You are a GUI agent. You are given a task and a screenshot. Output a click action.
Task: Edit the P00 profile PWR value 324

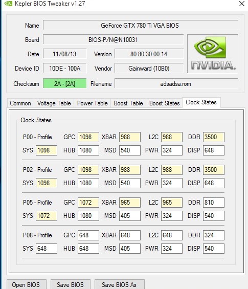point(172,150)
